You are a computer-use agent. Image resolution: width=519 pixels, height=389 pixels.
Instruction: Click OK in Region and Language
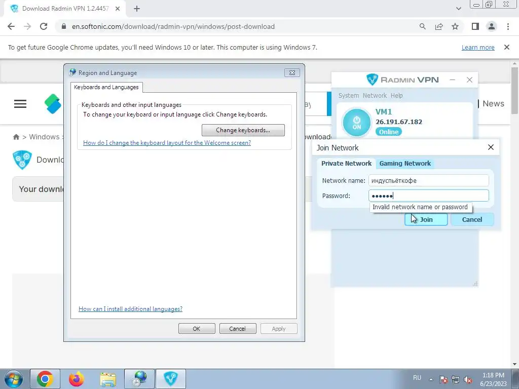tap(197, 329)
